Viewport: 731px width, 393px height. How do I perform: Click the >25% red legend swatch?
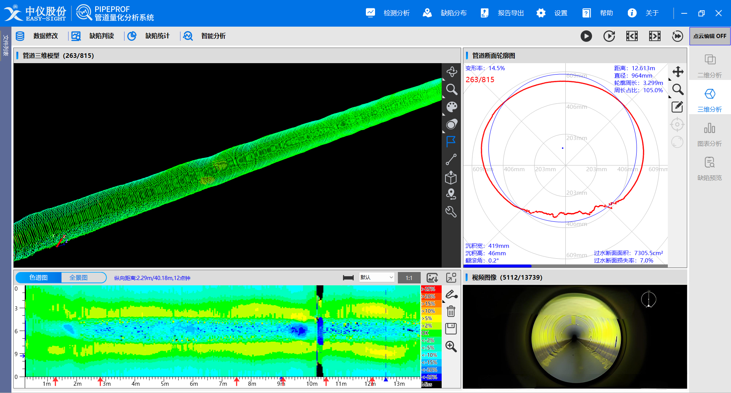pyautogui.click(x=431, y=289)
